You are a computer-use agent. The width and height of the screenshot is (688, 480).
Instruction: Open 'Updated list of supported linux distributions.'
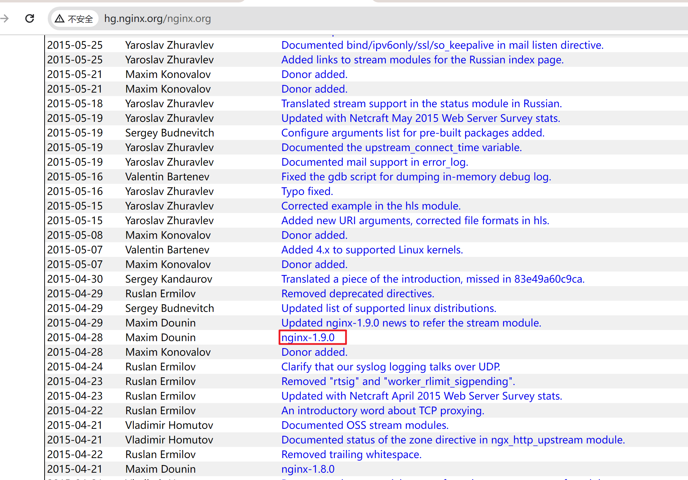pos(388,308)
